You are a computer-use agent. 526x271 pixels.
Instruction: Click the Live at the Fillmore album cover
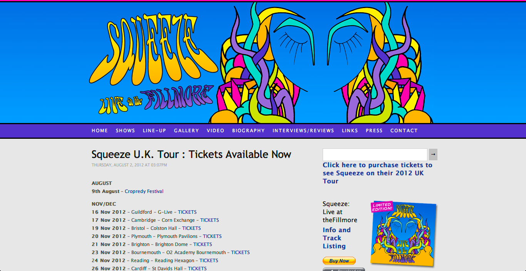(x=403, y=234)
